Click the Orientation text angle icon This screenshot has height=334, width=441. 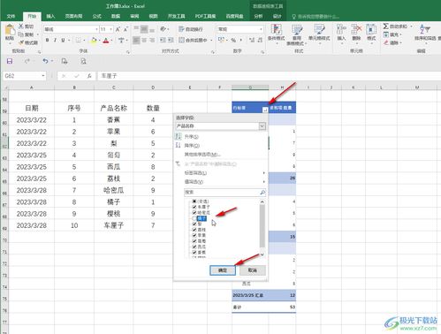163,29
